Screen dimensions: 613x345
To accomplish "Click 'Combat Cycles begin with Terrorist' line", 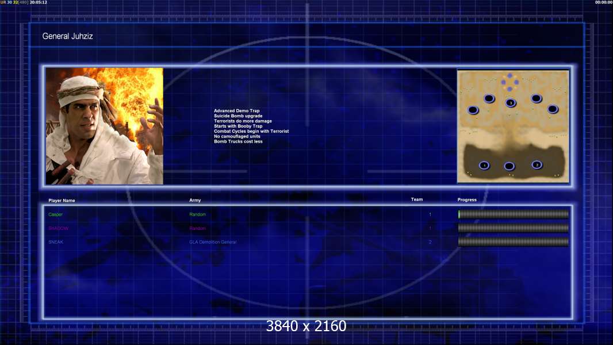I will tap(251, 131).
